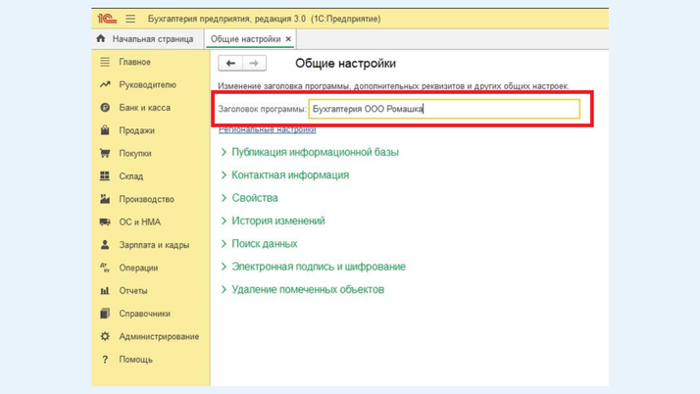Click the Склад grid icon
700x394 pixels.
tap(105, 175)
